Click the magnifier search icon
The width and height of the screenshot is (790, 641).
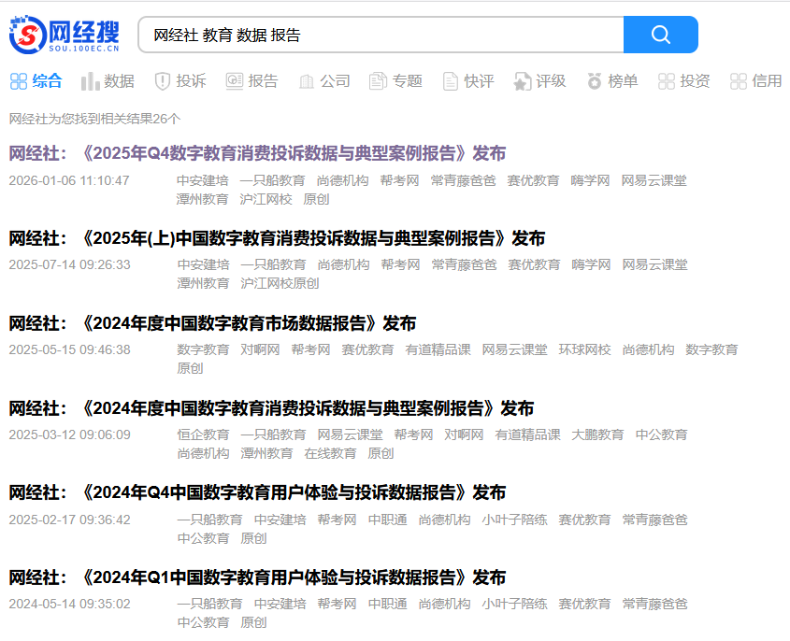coord(660,34)
